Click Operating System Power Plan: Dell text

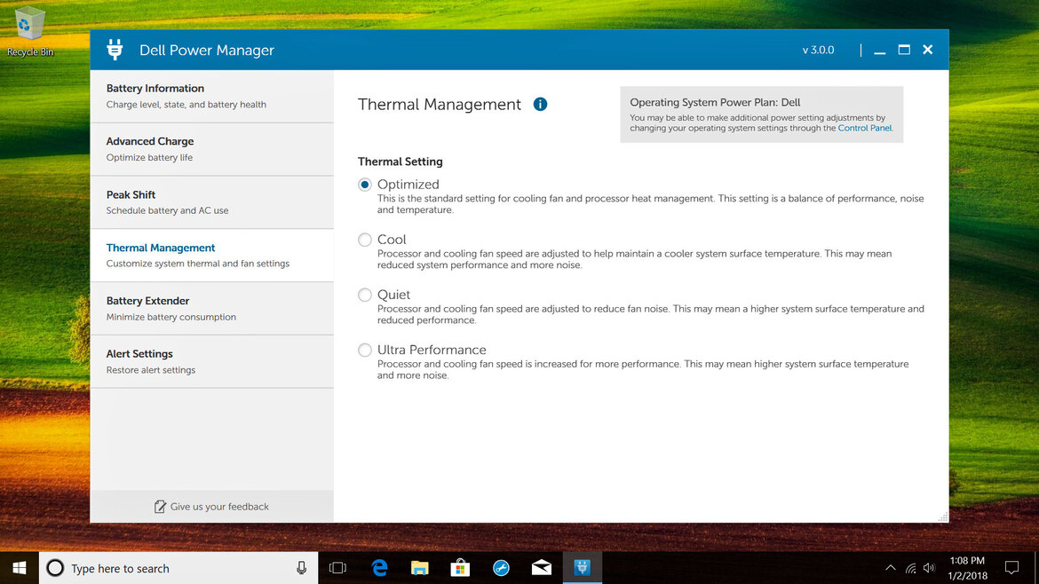(715, 102)
